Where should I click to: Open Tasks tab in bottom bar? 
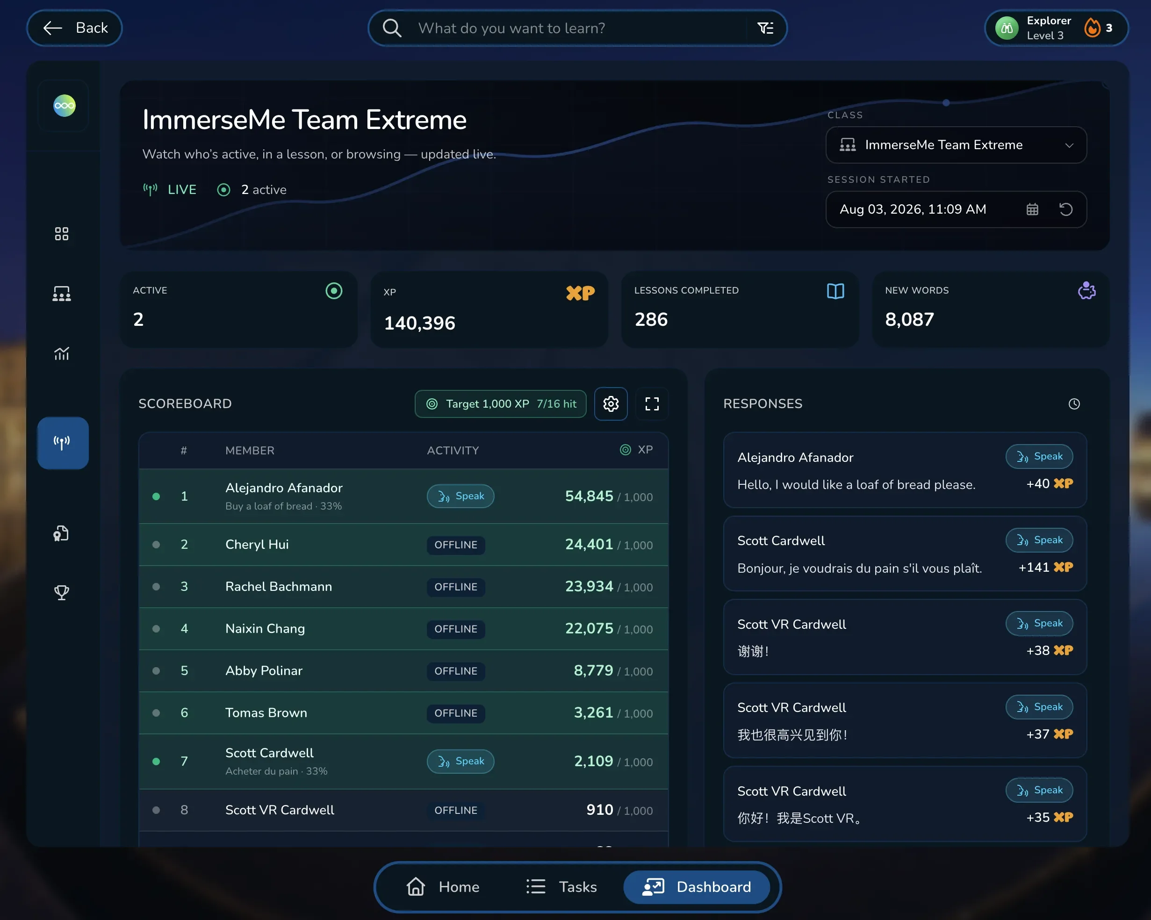point(561,887)
